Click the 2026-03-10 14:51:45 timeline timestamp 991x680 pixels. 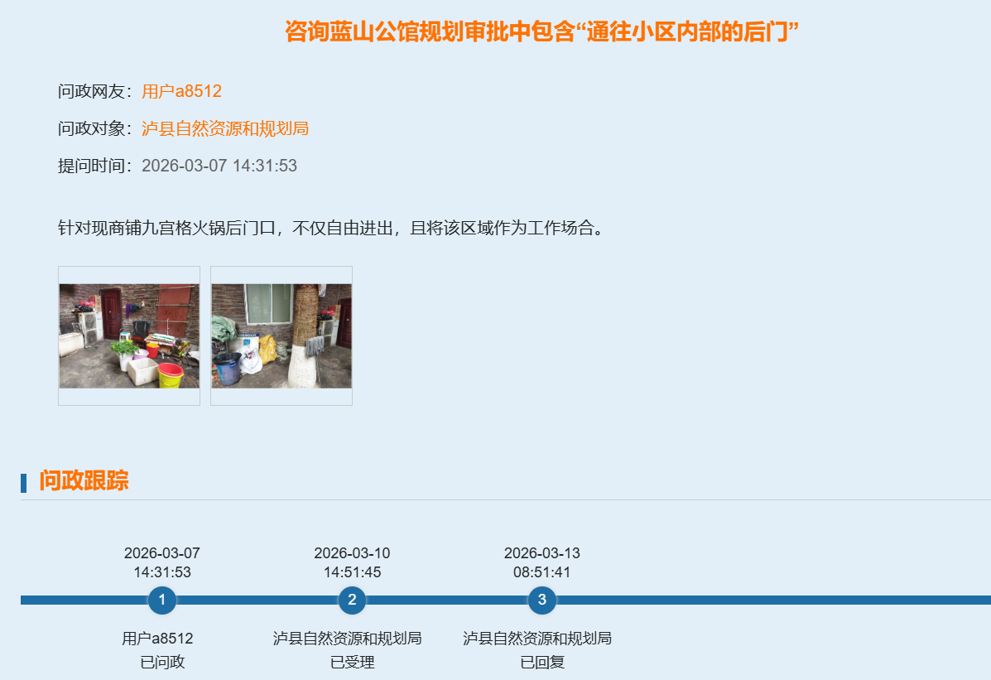point(352,562)
